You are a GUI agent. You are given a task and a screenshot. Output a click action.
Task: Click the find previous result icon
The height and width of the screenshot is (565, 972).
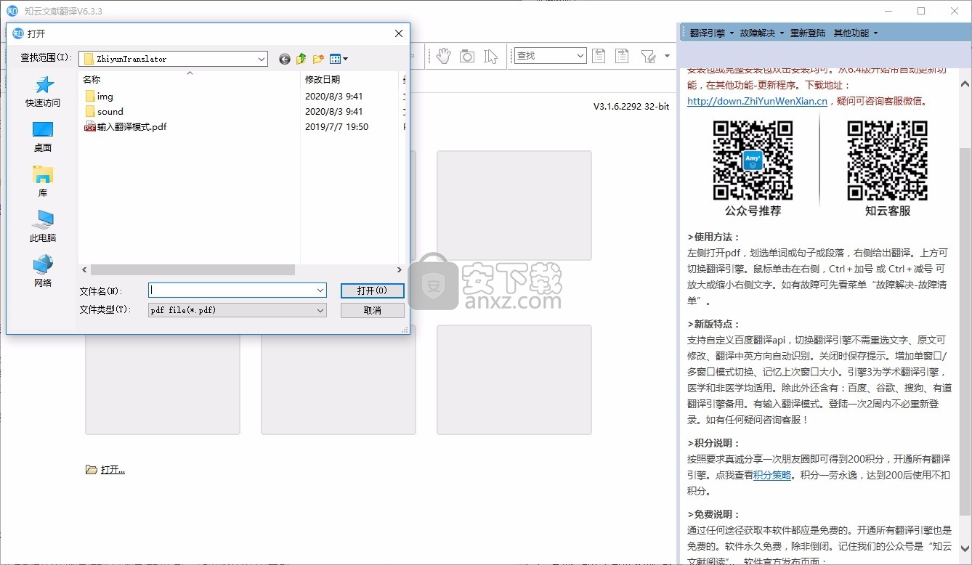[x=599, y=56]
